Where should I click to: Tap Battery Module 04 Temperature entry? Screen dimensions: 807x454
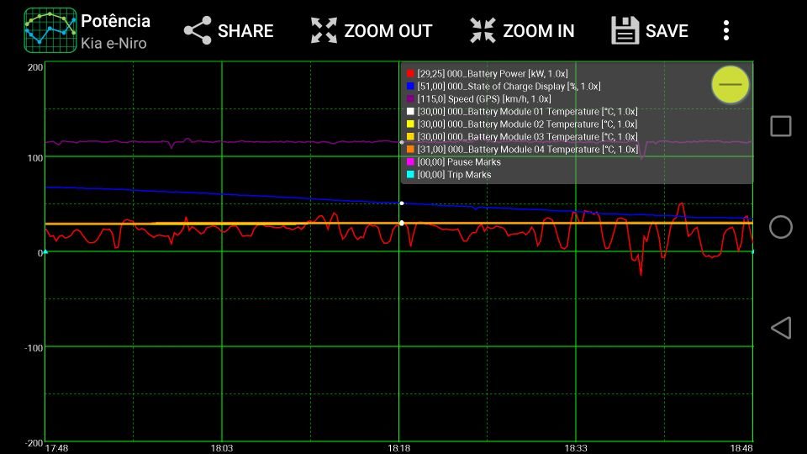click(527, 150)
